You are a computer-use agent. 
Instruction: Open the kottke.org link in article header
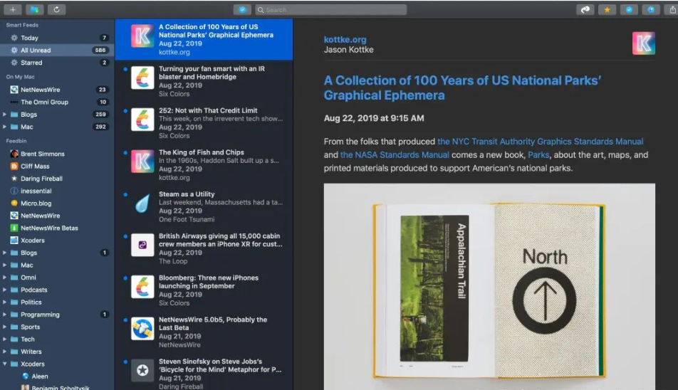345,39
